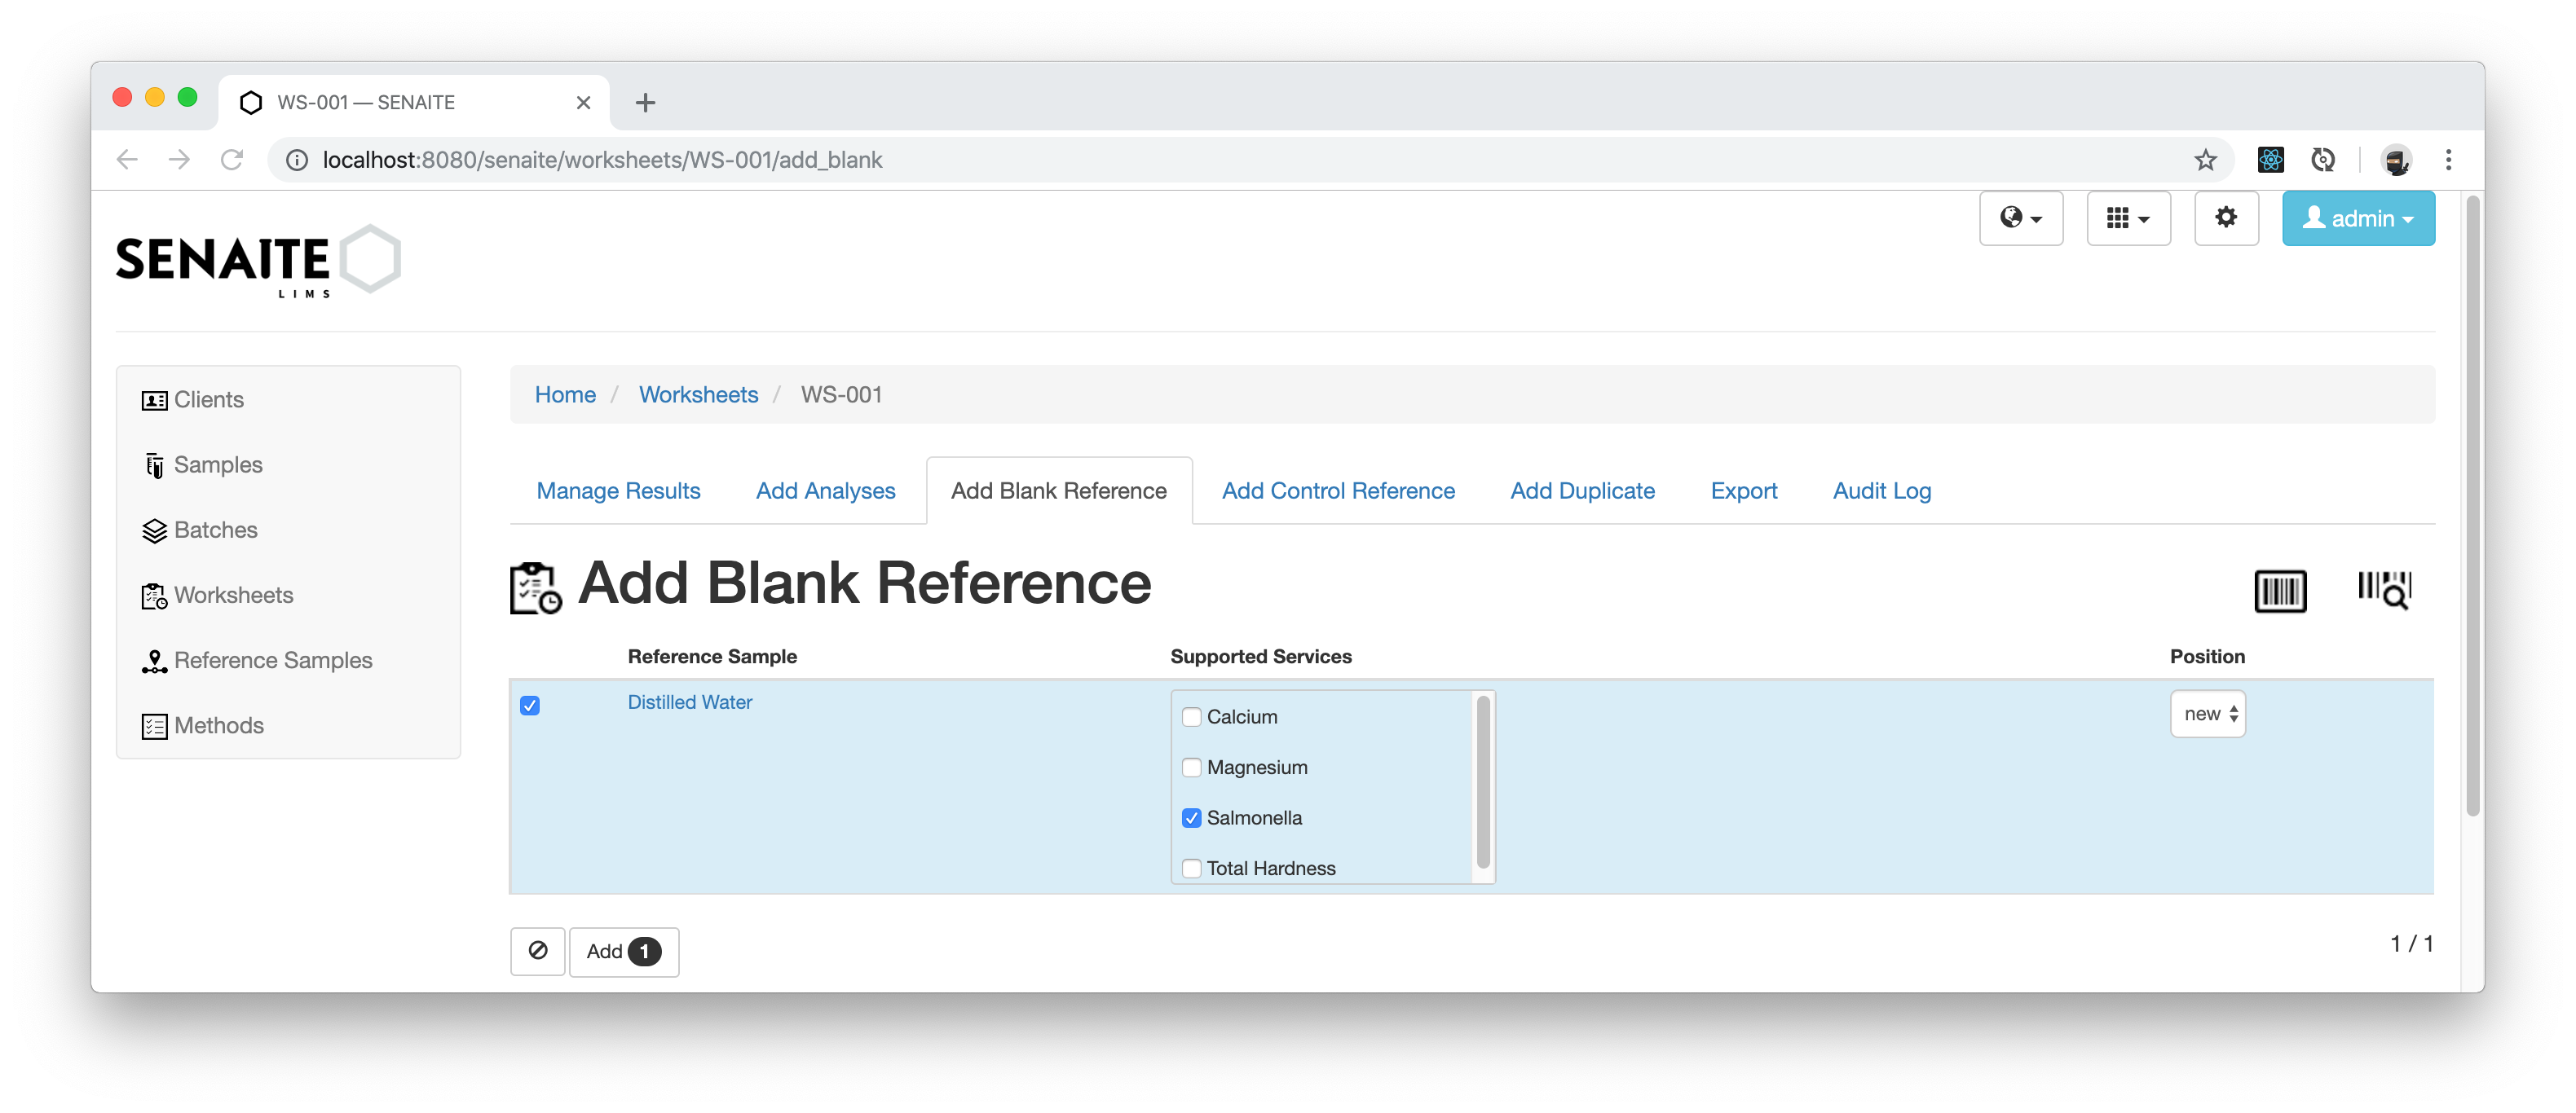Image resolution: width=2576 pixels, height=1113 pixels.
Task: Click the Position column header
Action: pyautogui.click(x=2207, y=657)
